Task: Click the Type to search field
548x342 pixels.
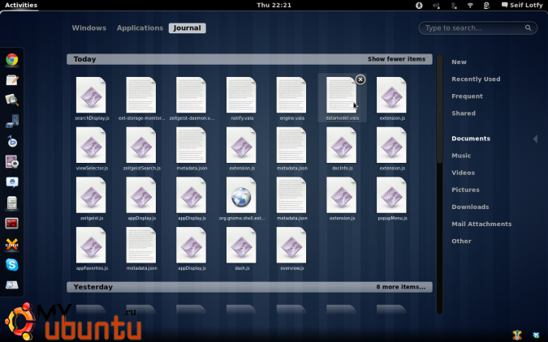Action: 477,28
